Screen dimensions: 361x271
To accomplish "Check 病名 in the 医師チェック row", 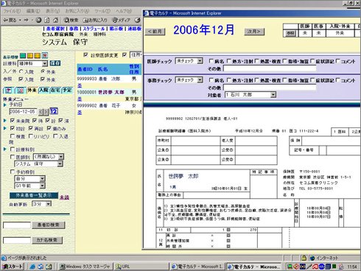I will coord(211,60).
